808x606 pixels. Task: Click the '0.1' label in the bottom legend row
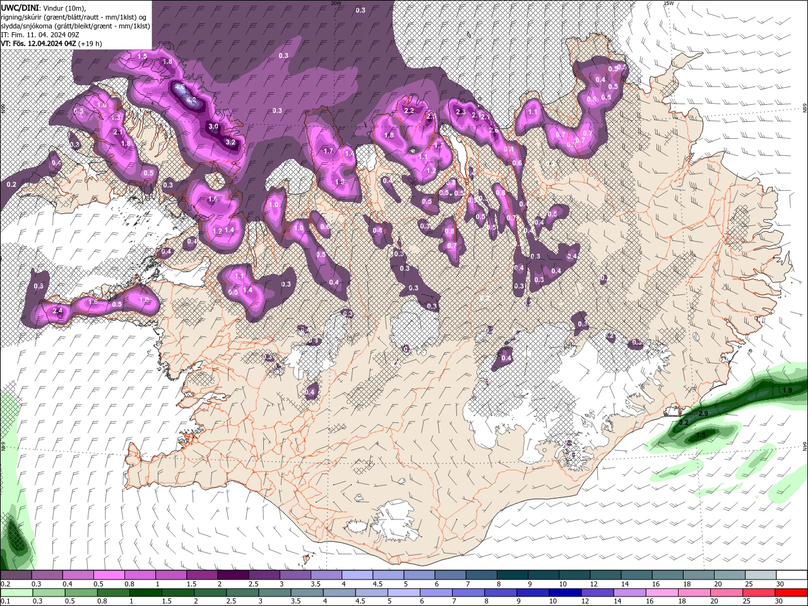point(6,602)
